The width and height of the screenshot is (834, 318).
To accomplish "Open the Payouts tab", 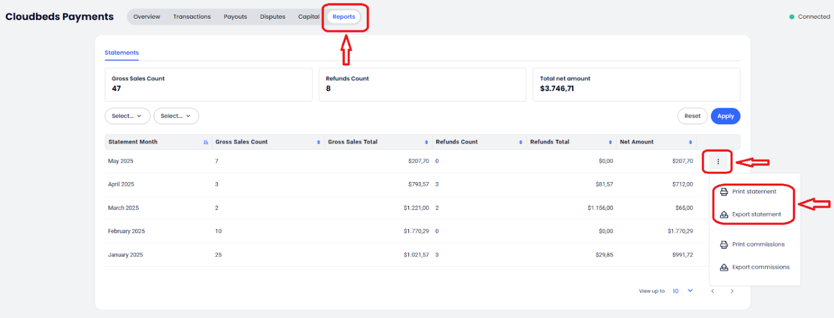I will (x=235, y=17).
